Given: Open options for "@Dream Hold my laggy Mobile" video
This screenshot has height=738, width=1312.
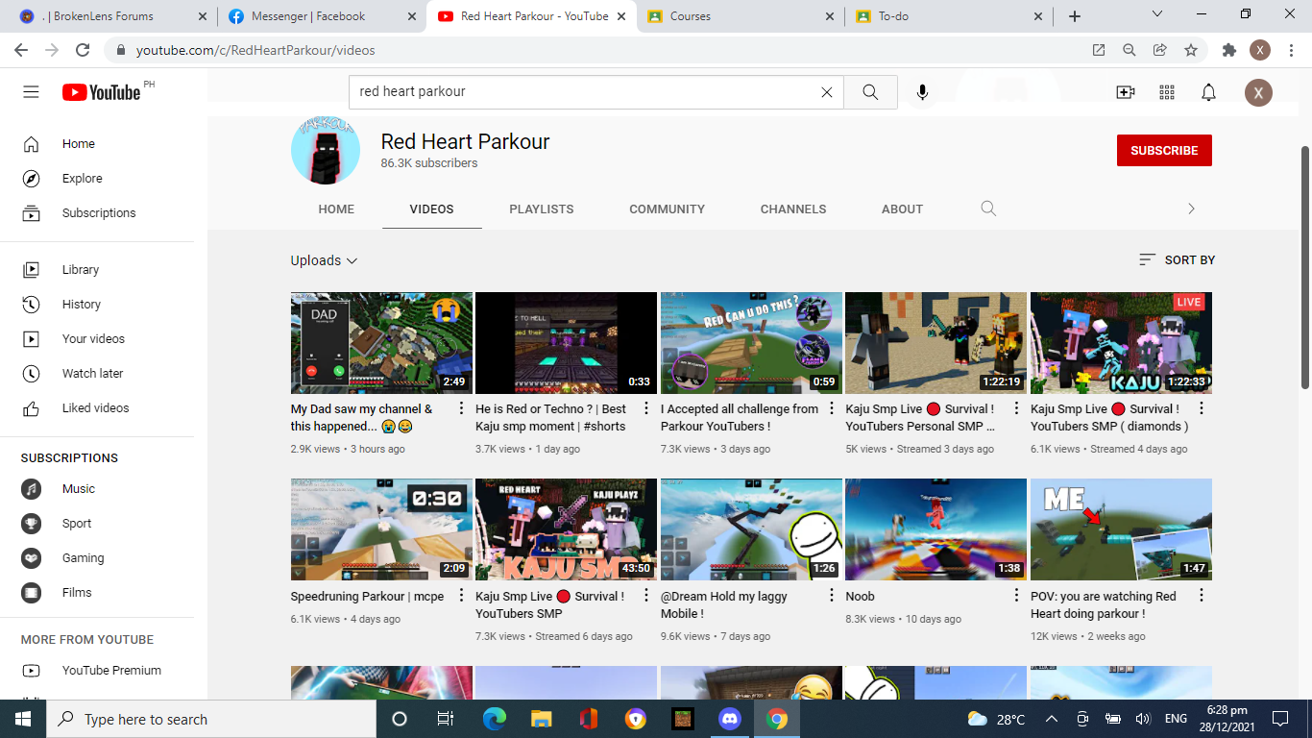Looking at the screenshot, I should pyautogui.click(x=832, y=596).
